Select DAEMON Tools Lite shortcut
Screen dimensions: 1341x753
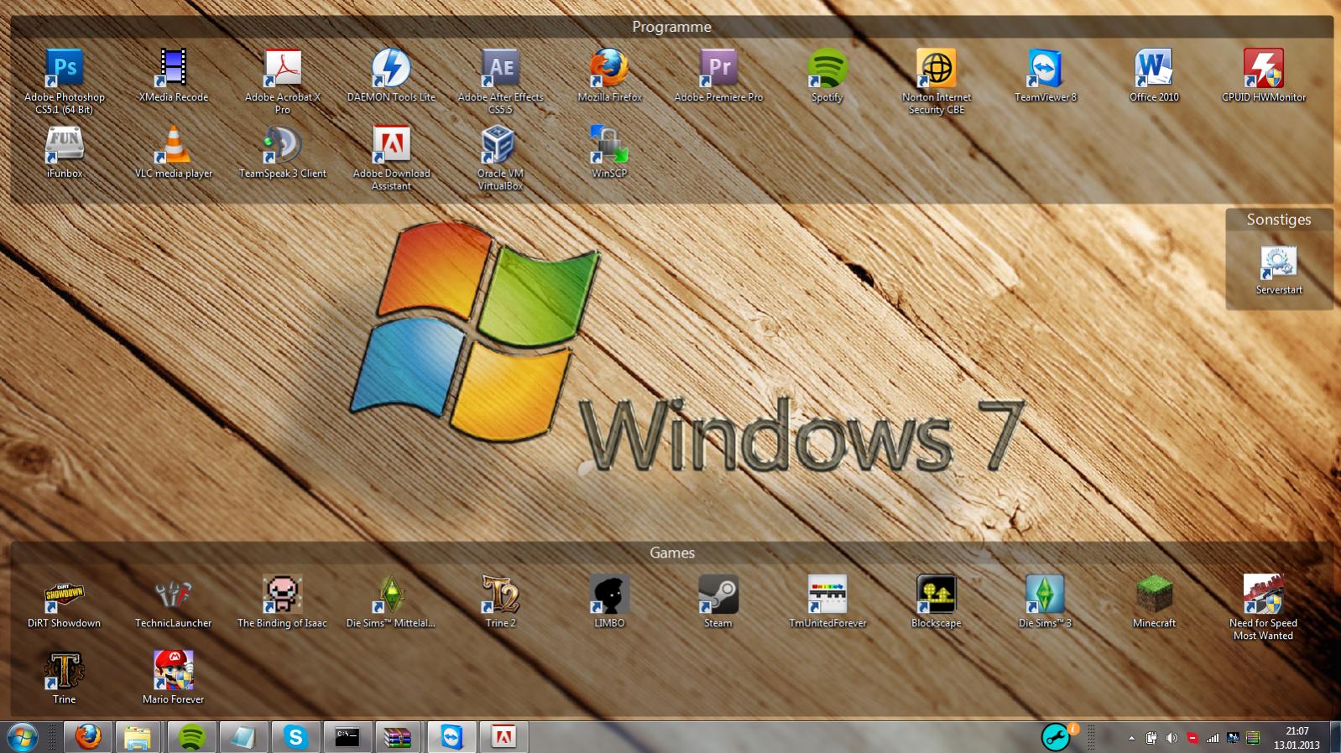click(x=391, y=75)
